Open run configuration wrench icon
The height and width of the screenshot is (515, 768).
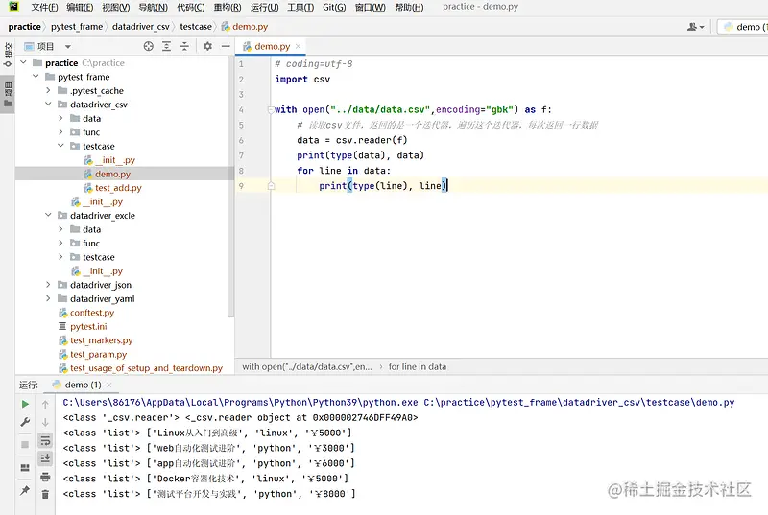coord(25,422)
